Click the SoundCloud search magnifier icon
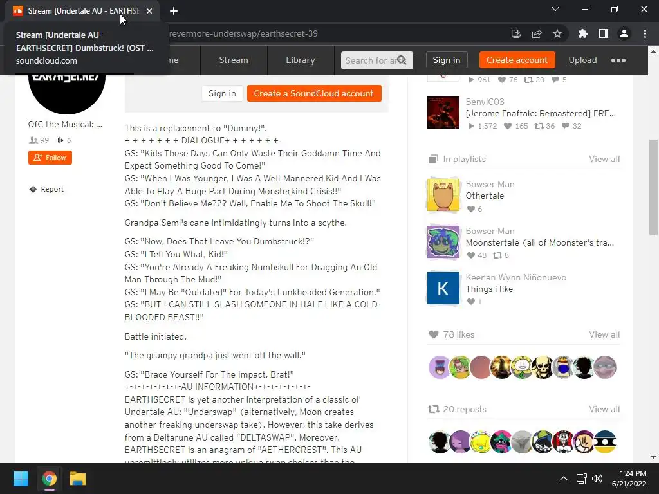The image size is (659, 494). [x=402, y=60]
